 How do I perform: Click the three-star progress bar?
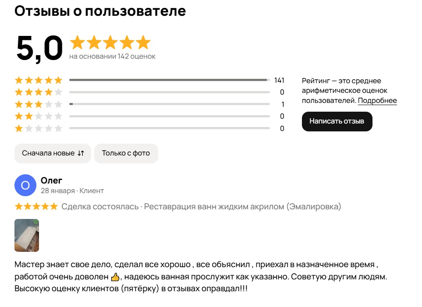click(x=169, y=104)
